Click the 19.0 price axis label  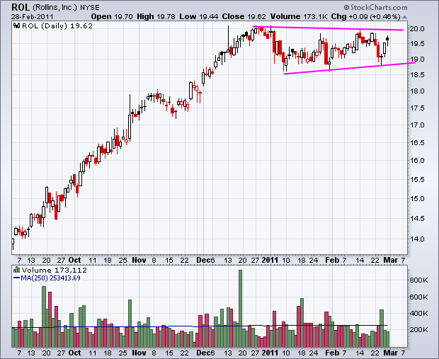(417, 59)
